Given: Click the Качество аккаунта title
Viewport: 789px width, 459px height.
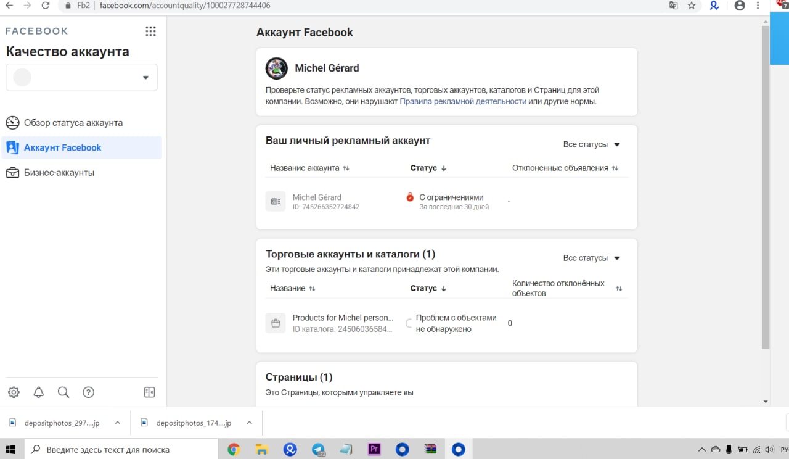Looking at the screenshot, I should [x=68, y=52].
